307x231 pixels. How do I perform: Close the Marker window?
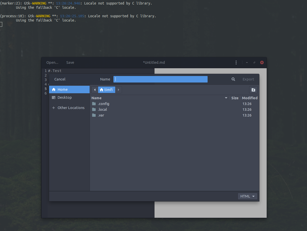coord(262,62)
